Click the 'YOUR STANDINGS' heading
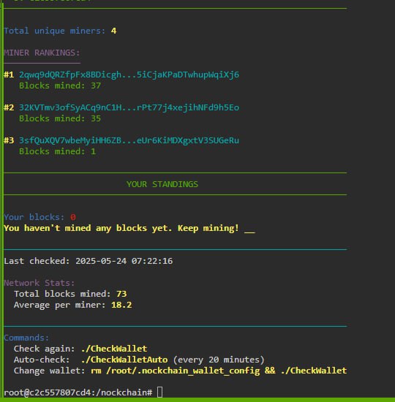Viewport: 395px width, 402px height. click(162, 184)
